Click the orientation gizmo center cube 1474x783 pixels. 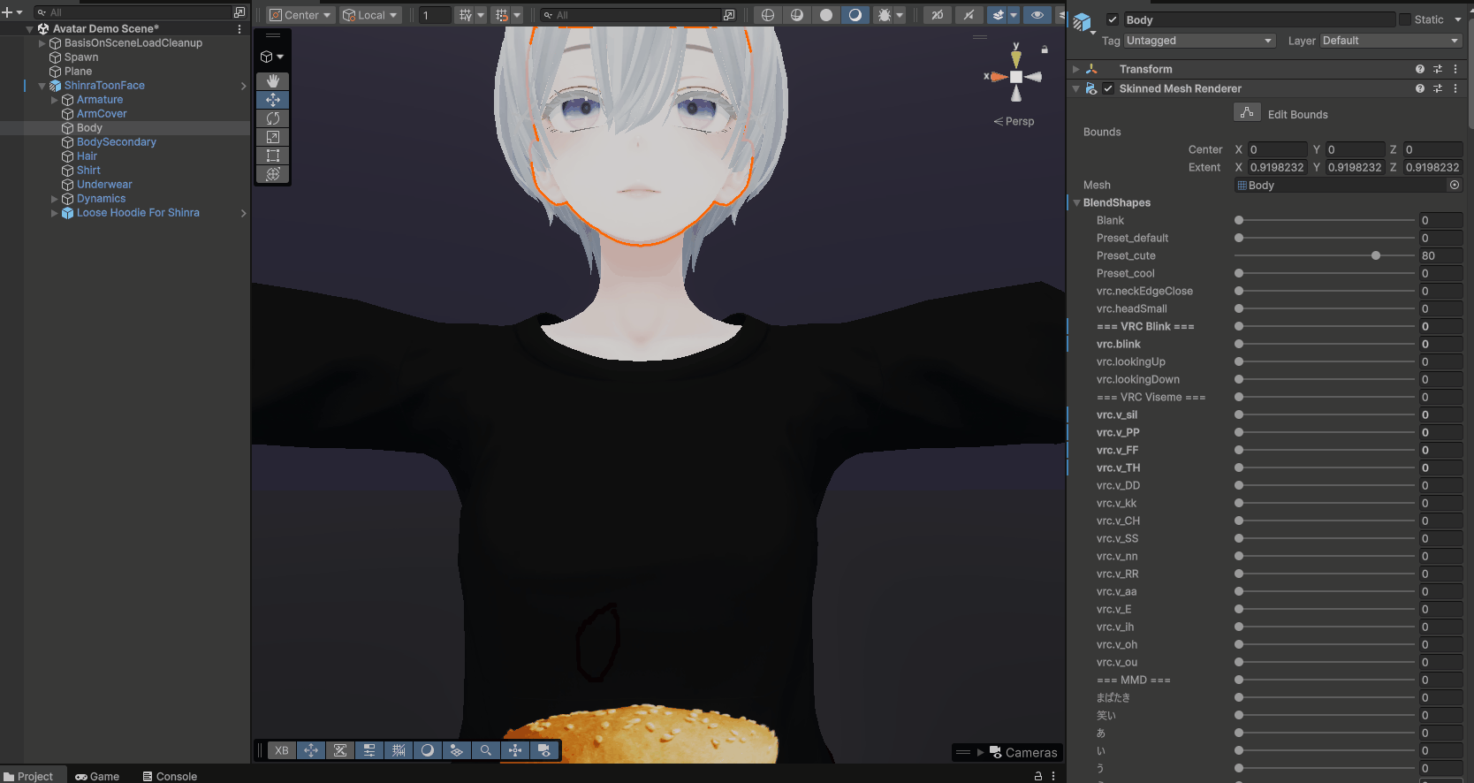[x=1016, y=77]
